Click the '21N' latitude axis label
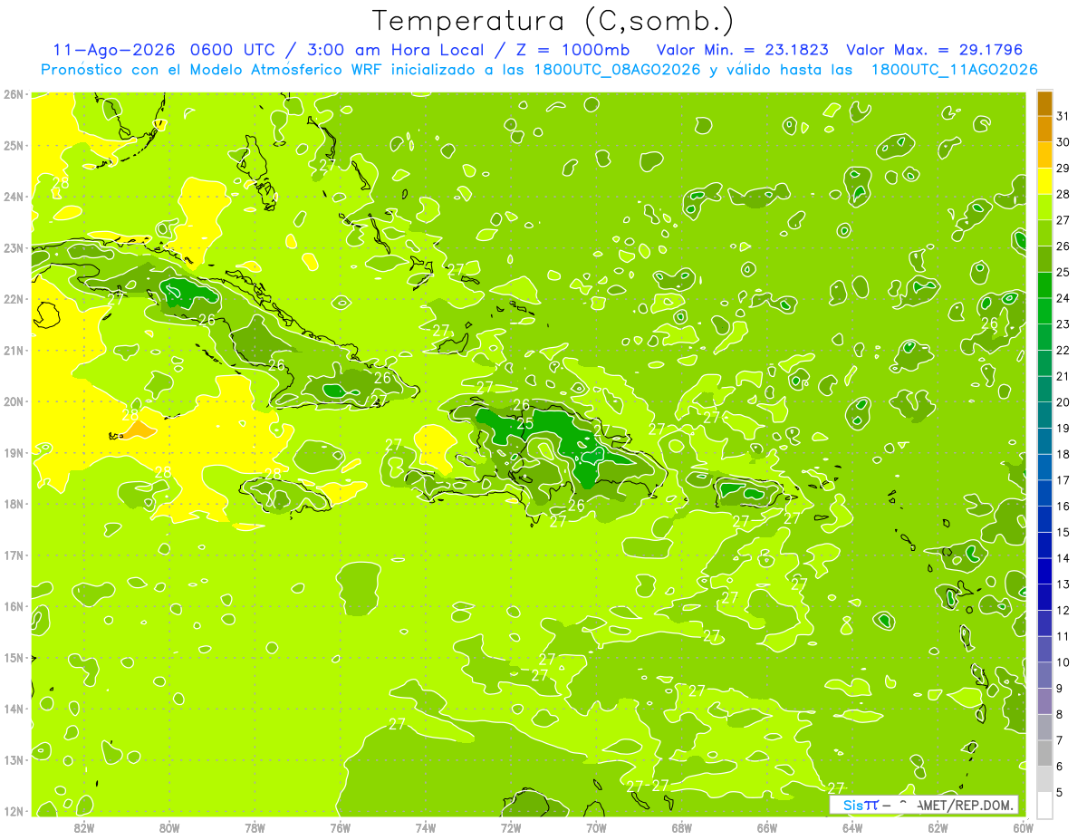Image resolution: width=1087 pixels, height=840 pixels. 13,351
